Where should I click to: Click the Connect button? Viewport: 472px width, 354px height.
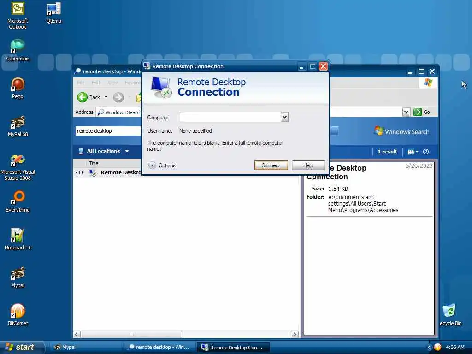pos(271,165)
